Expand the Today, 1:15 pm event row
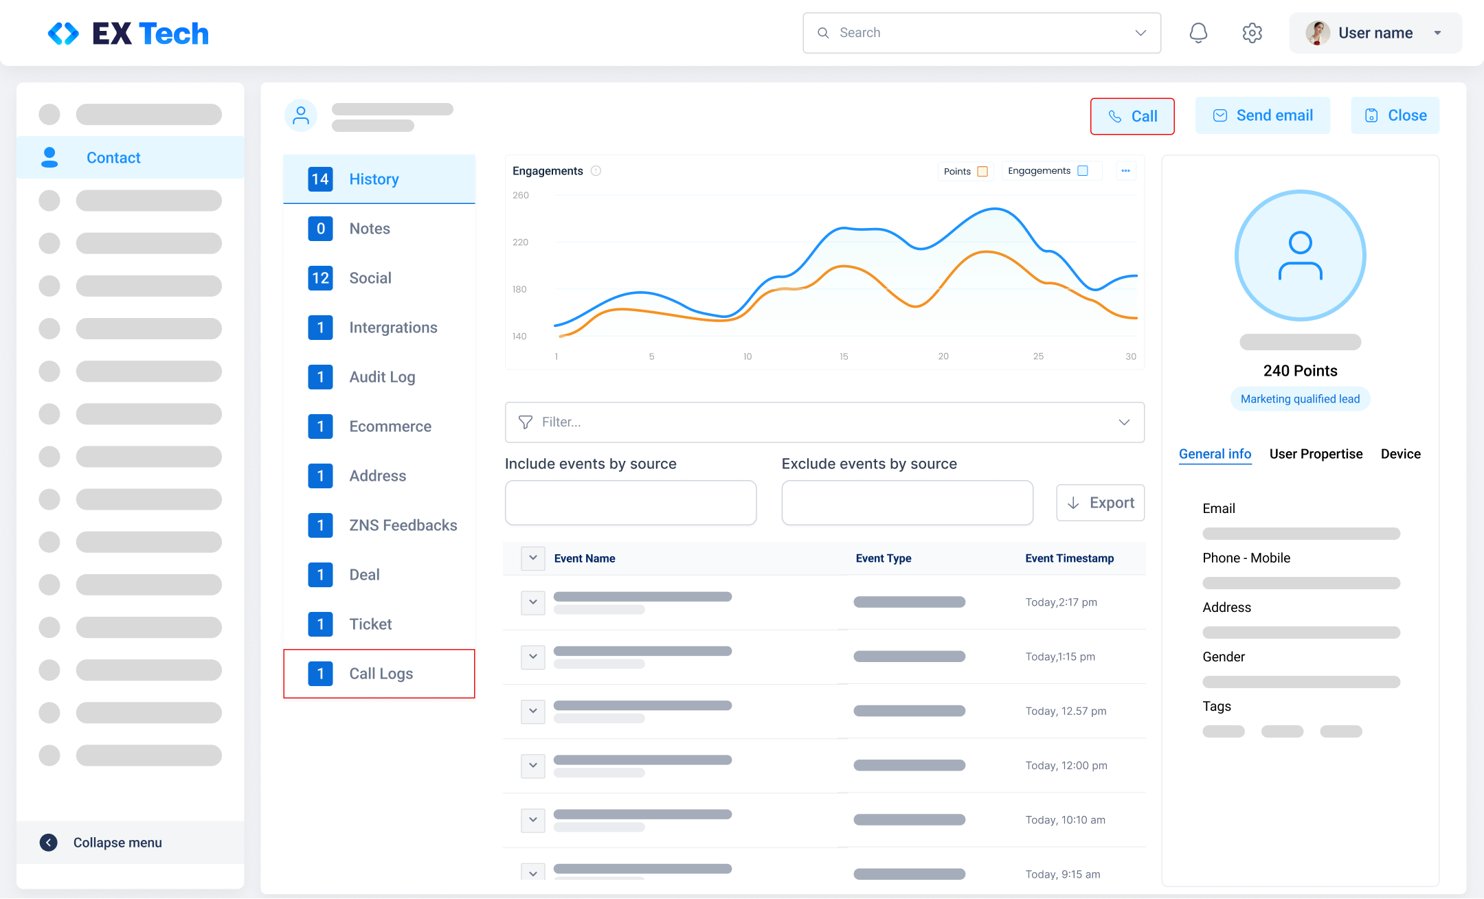Viewport: 1484px width, 899px height. 533,657
